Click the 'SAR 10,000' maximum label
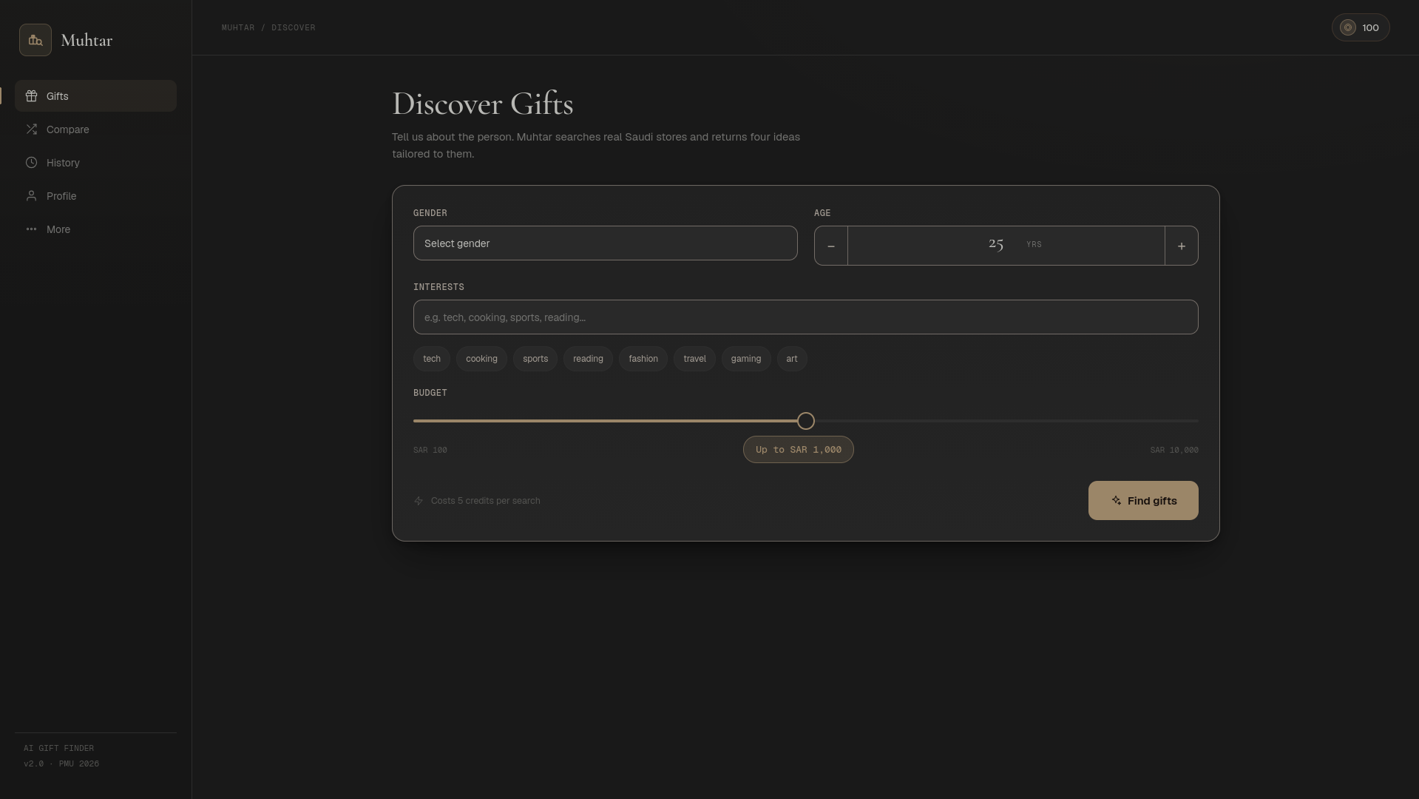 click(1174, 450)
